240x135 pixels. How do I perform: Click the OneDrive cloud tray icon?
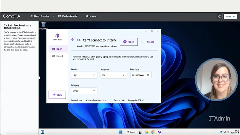click(221, 132)
